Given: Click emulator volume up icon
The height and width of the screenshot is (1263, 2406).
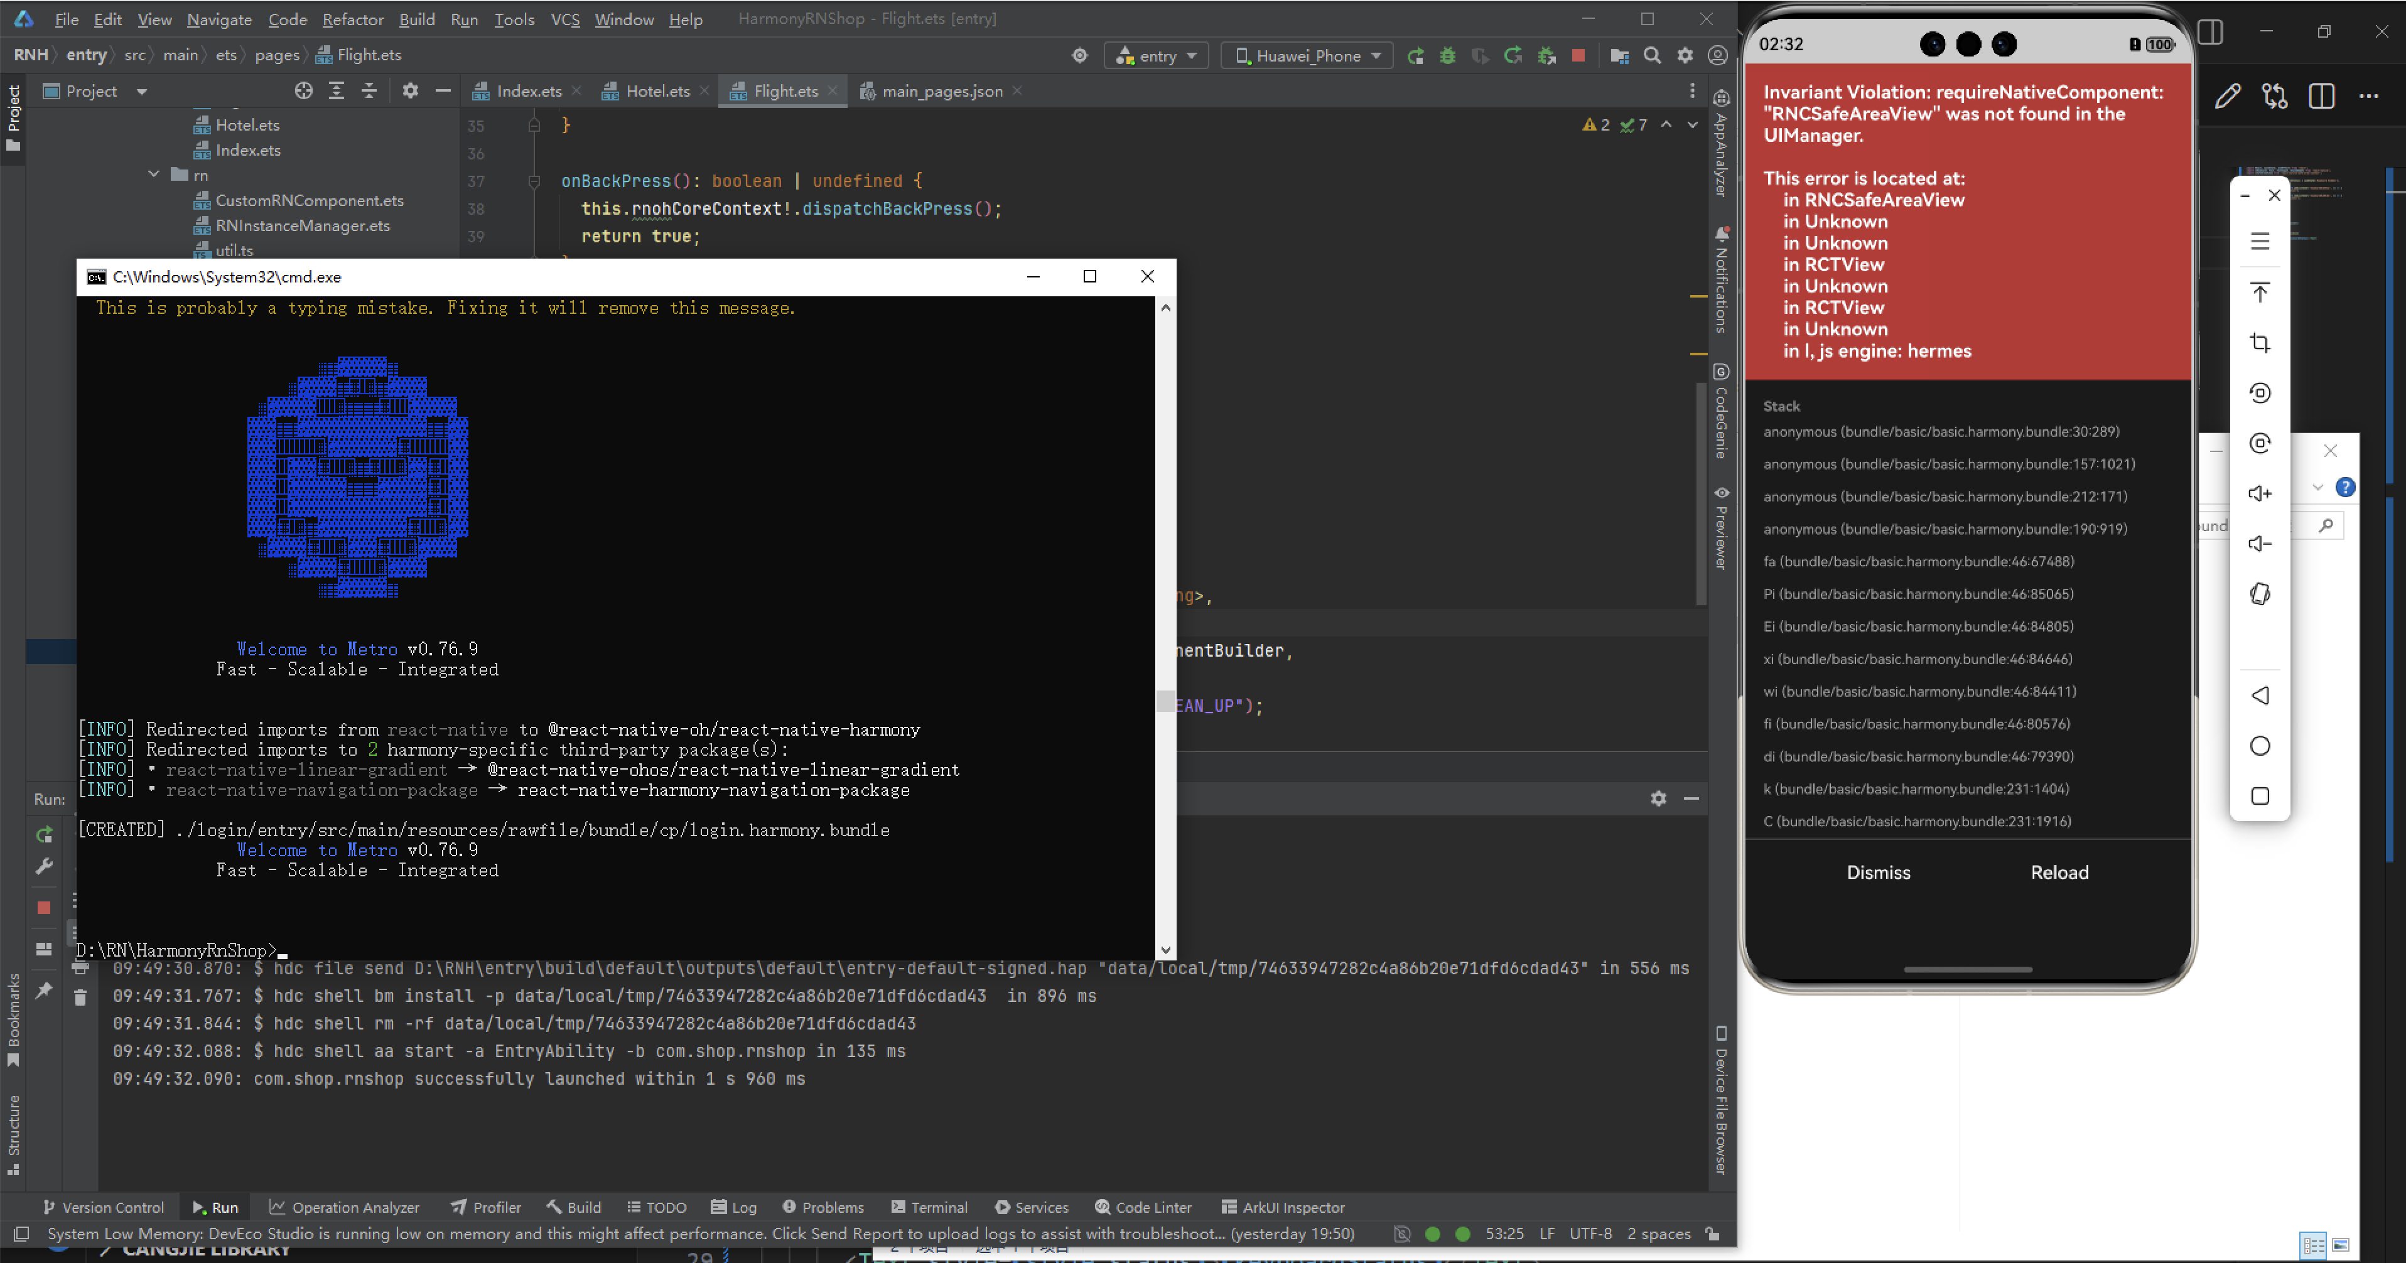Looking at the screenshot, I should click(x=2259, y=494).
